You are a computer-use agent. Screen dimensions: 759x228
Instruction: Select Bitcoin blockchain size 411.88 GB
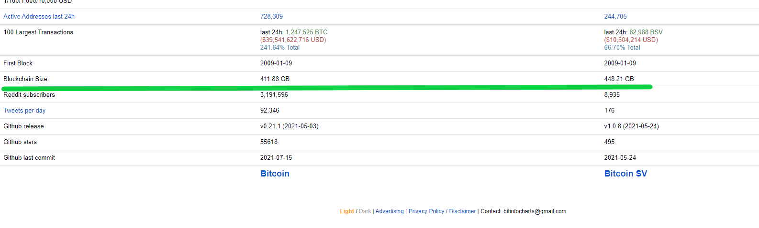click(x=275, y=79)
